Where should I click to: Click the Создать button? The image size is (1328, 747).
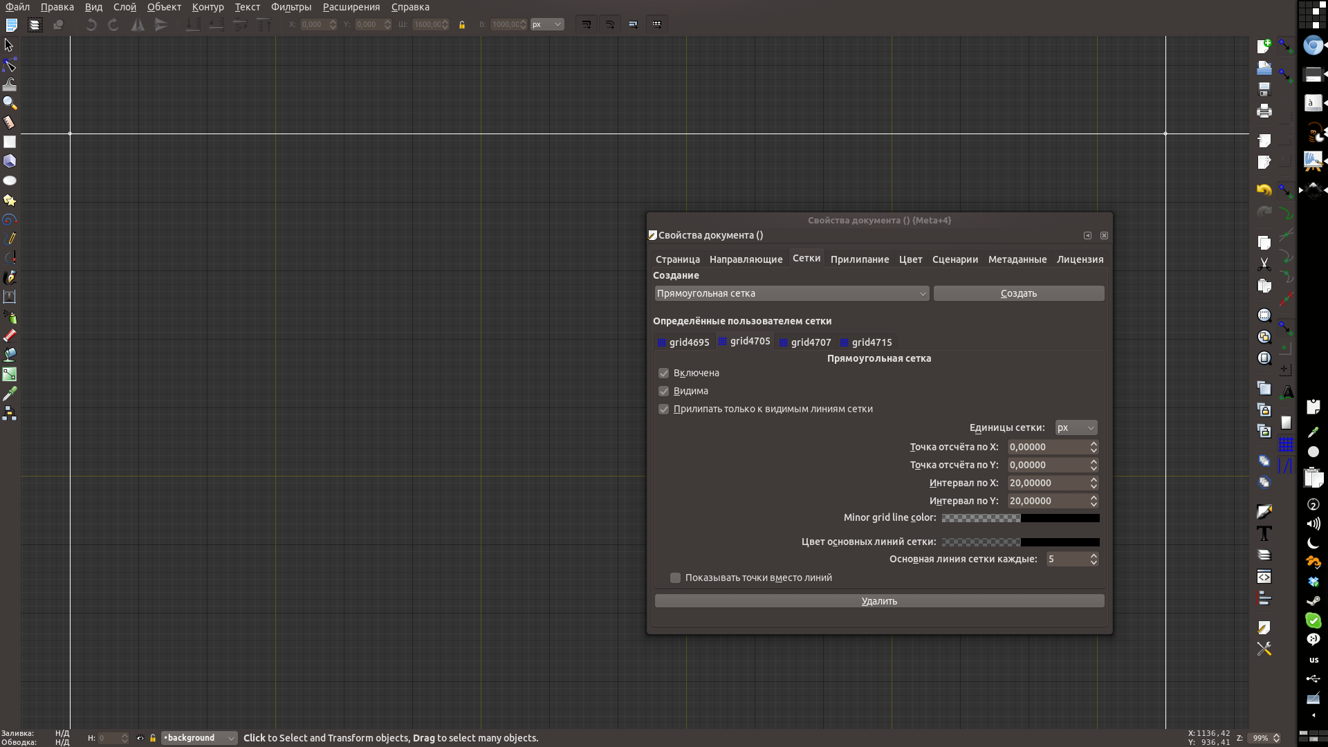[1019, 293]
